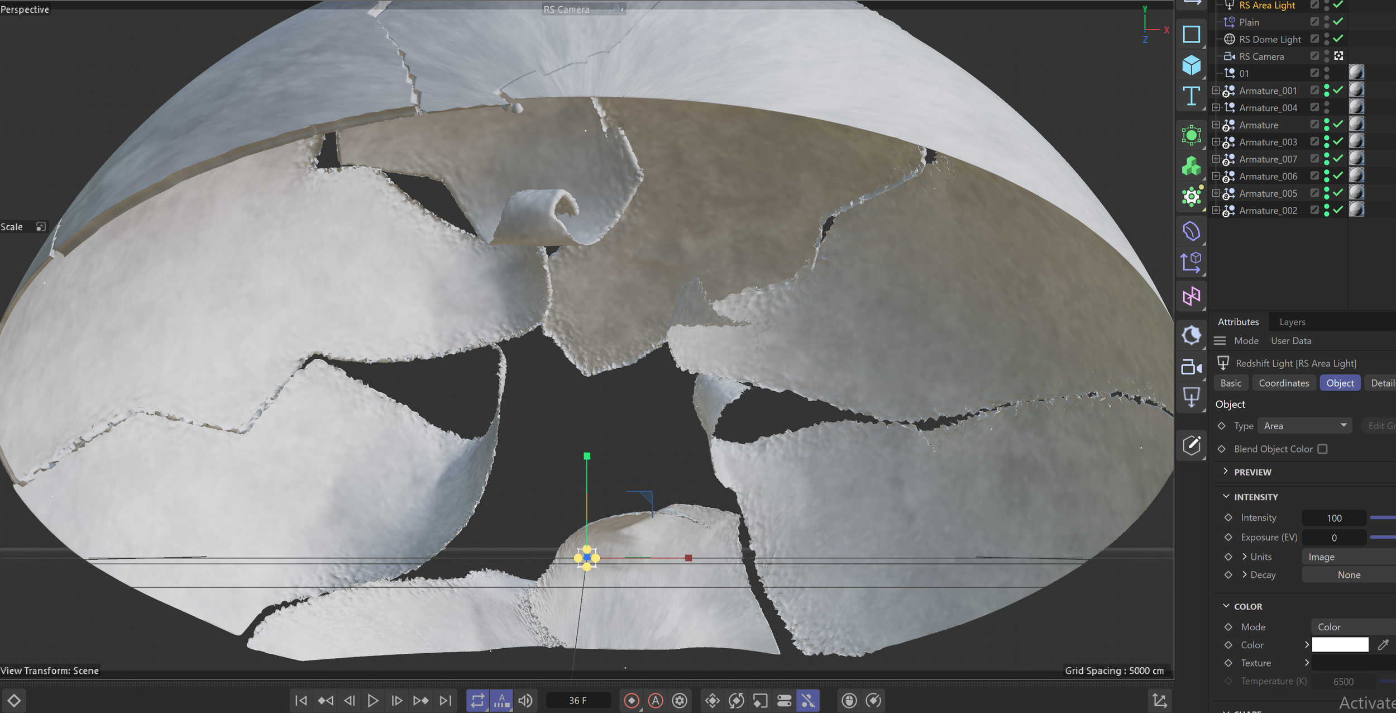Viewport: 1396px width, 713px height.
Task: Toggle enable checkmark for Armature_003
Action: point(1338,141)
